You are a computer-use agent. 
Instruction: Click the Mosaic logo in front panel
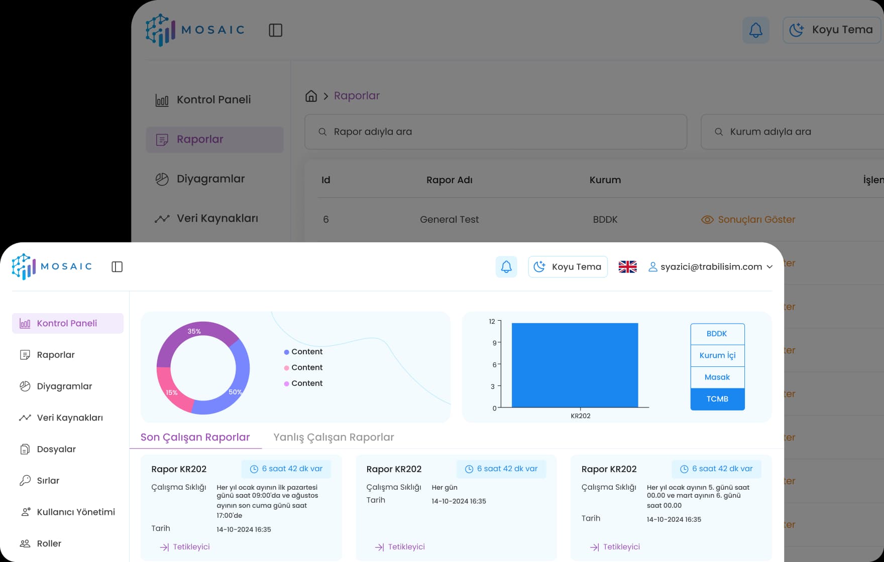[52, 266]
